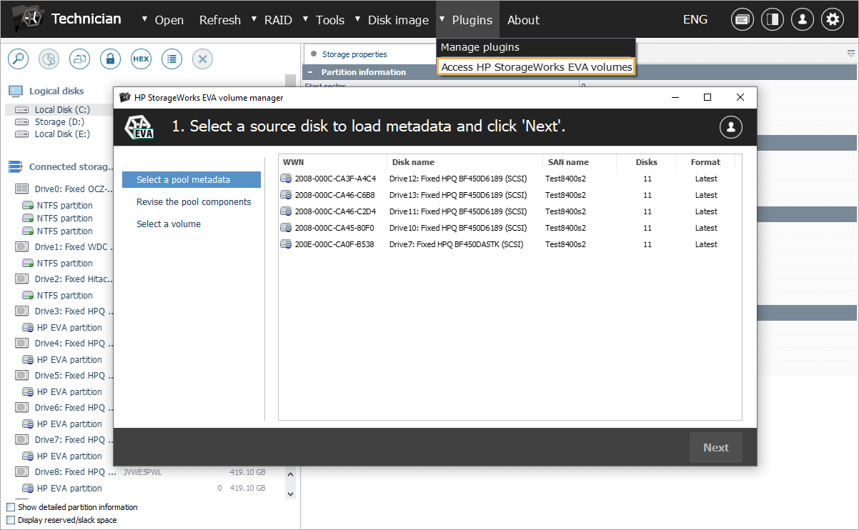Click the storage list scrollbar up arrow
Screen dimensions: 859x530
(x=290, y=474)
